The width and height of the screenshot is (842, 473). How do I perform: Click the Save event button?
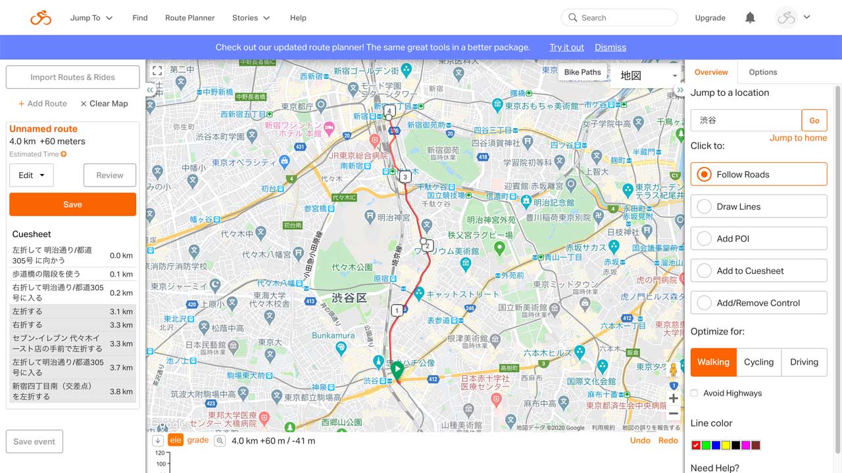(x=34, y=441)
